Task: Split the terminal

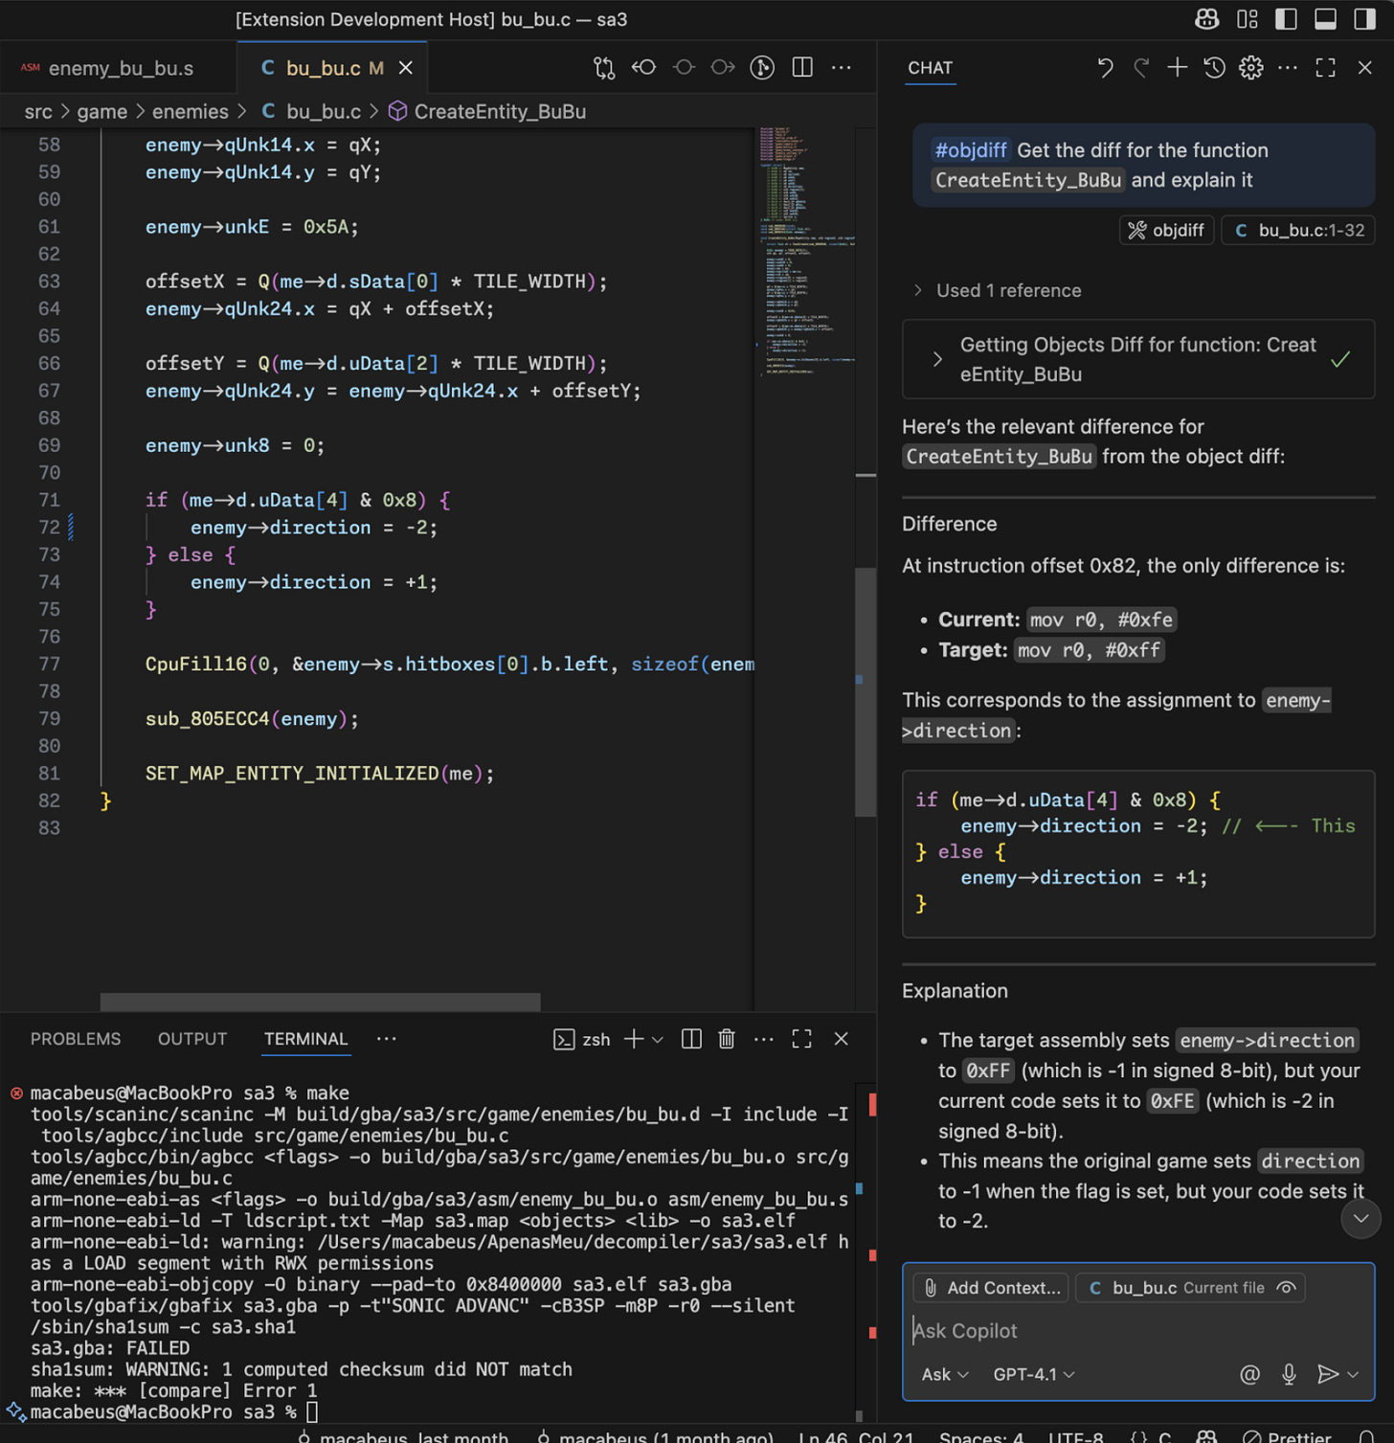Action: 691,1039
